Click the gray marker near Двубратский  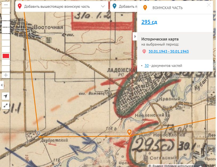click(x=39, y=134)
